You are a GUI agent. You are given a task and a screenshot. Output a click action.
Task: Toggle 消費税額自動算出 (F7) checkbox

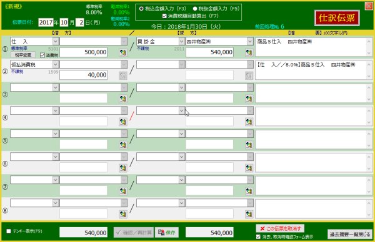[x=164, y=16]
